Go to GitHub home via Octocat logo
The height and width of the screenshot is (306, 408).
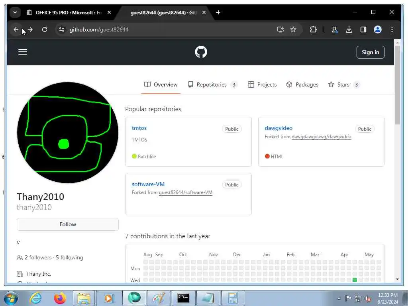[x=201, y=52]
